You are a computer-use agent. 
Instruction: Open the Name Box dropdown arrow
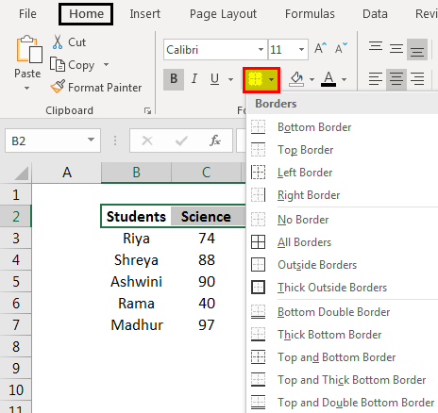coord(92,140)
